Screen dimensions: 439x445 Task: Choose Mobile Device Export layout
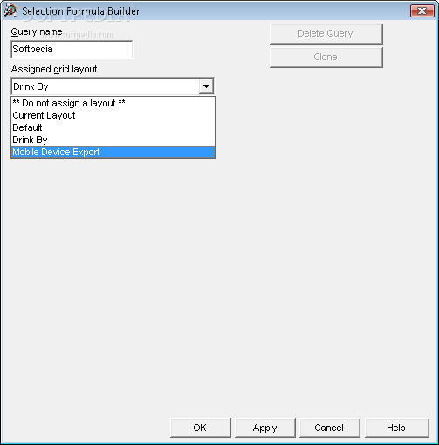coord(113,152)
